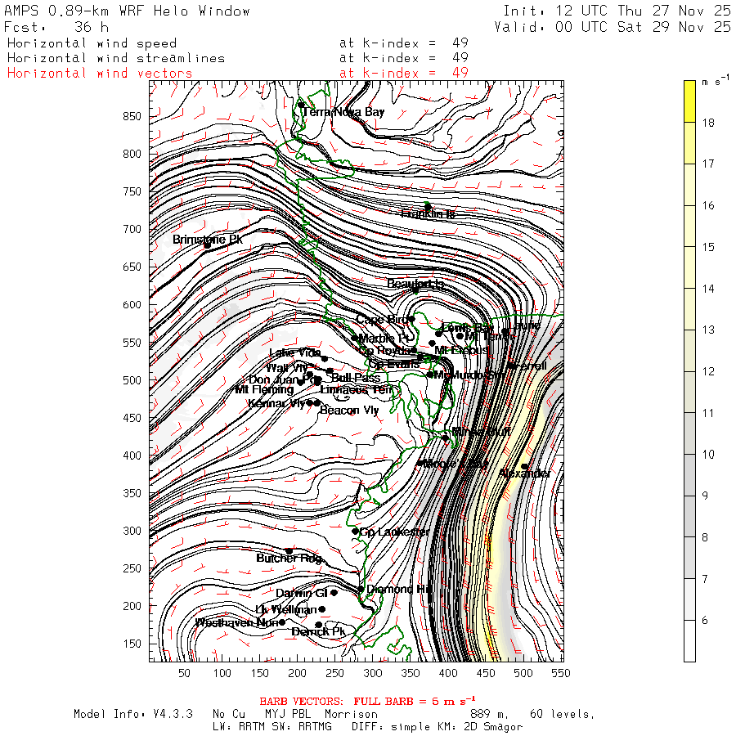
Task: Click the station dot above Butcher Rdg
Action: [x=289, y=551]
